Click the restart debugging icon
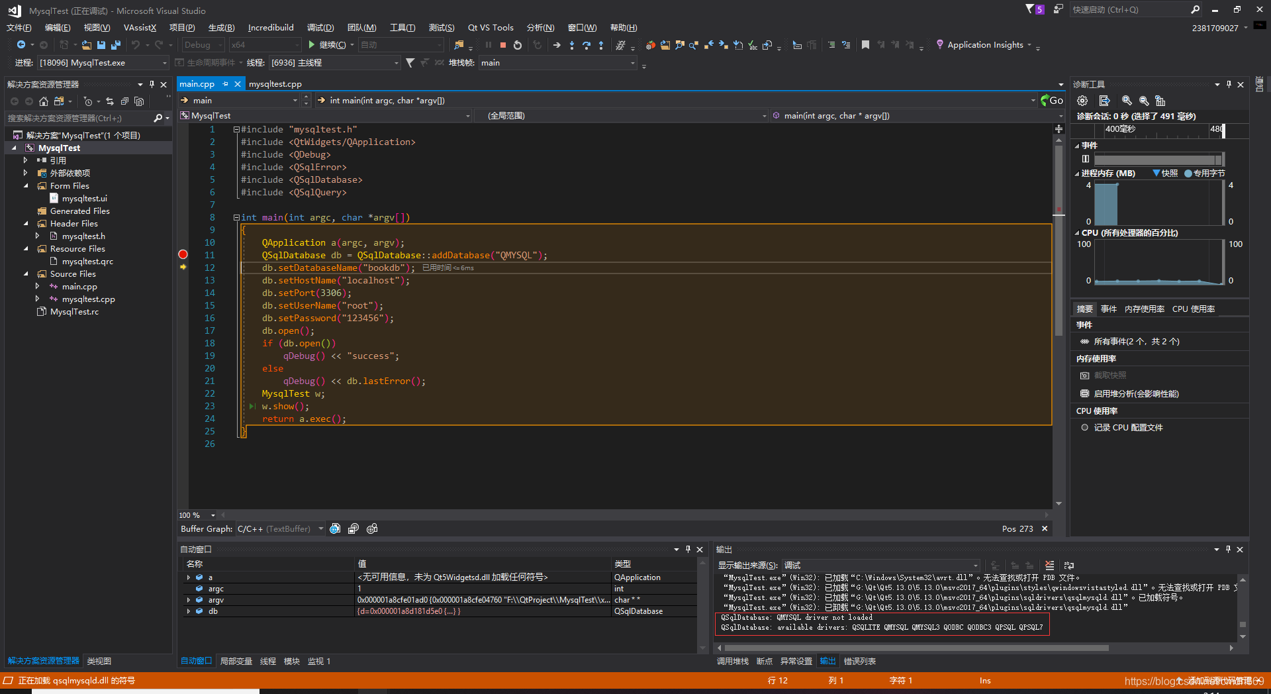The height and width of the screenshot is (694, 1271). [x=518, y=45]
